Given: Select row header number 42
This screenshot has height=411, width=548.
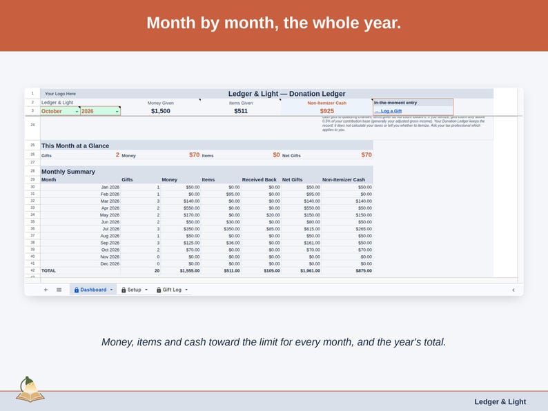Looking at the screenshot, I should [x=32, y=270].
